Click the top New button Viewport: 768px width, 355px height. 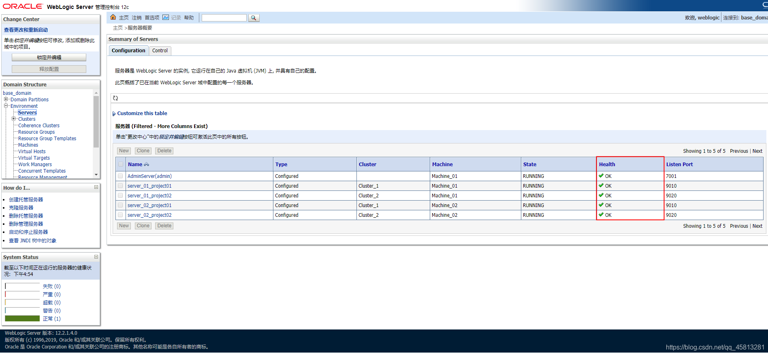[124, 151]
